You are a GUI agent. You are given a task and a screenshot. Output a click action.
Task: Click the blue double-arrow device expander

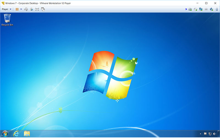point(186,9)
